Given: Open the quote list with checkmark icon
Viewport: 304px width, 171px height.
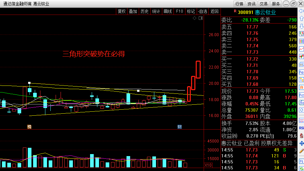Looking at the screenshot, I should pos(301,34).
